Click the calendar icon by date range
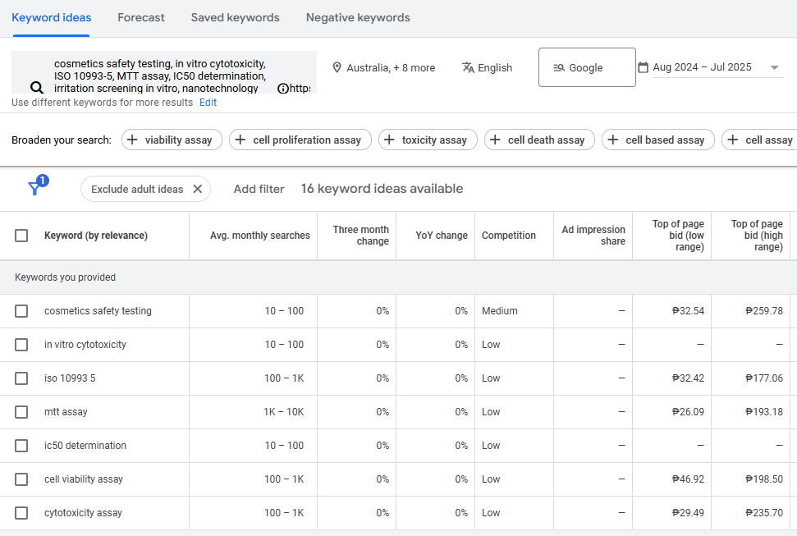 (643, 67)
